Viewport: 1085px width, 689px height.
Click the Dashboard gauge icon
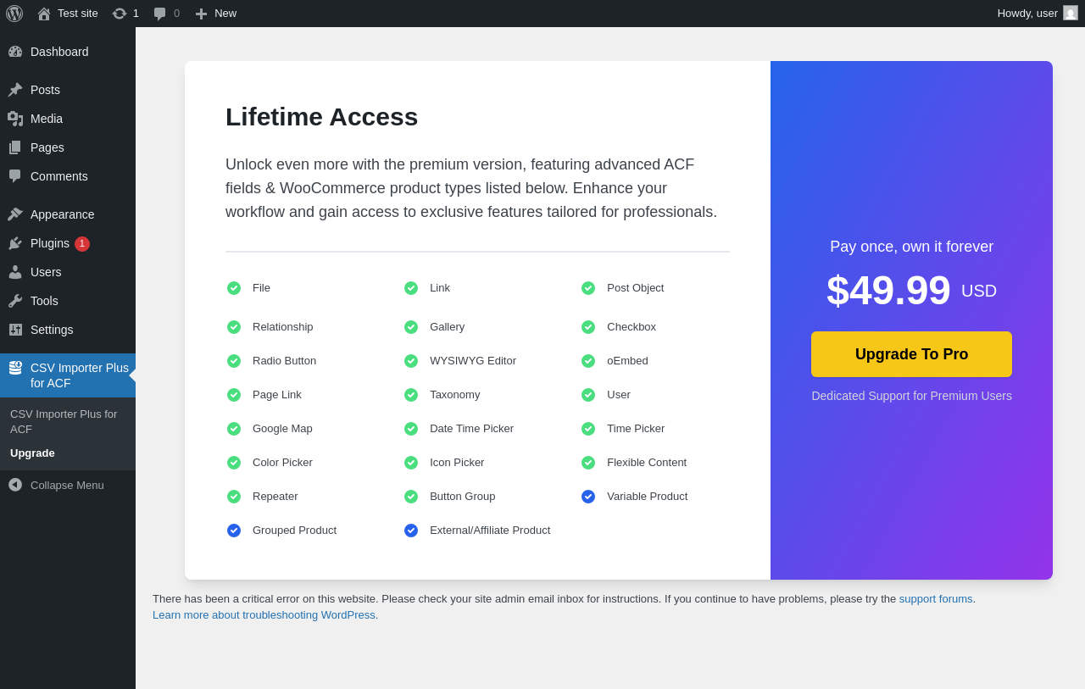point(15,52)
